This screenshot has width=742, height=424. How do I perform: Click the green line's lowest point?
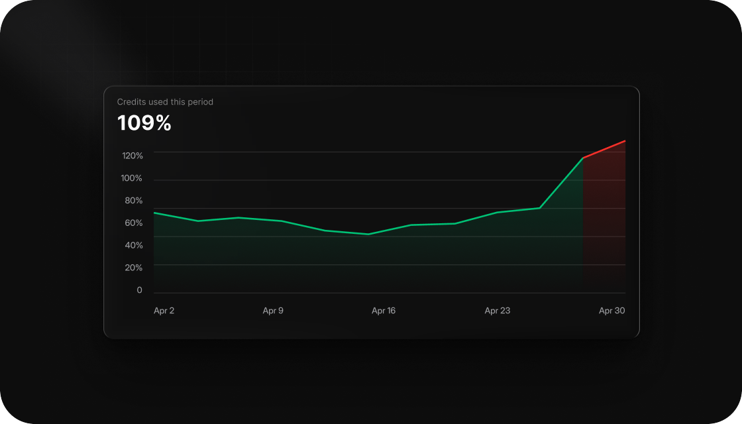(x=368, y=235)
